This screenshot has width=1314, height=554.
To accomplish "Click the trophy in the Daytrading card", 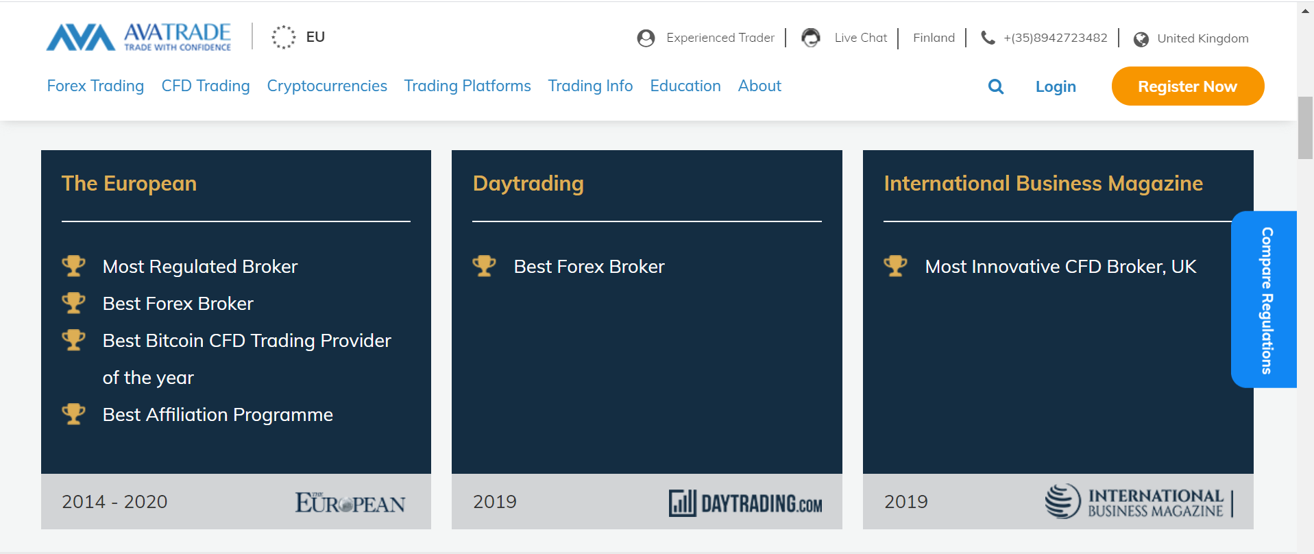I will 485,265.
